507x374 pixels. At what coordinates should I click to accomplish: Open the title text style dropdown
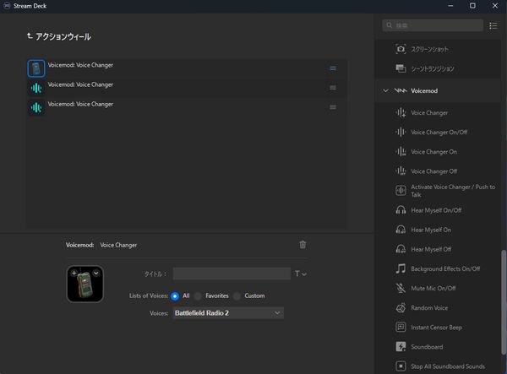300,274
